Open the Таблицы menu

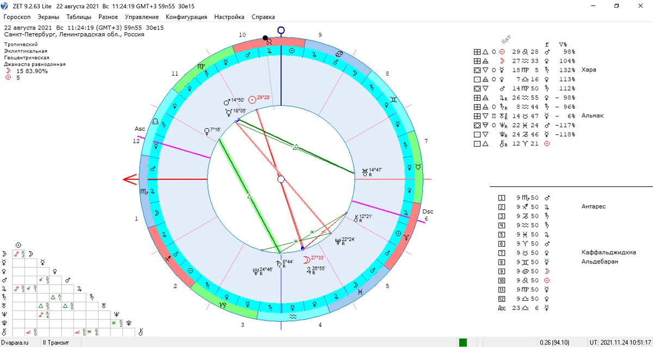(x=78, y=17)
